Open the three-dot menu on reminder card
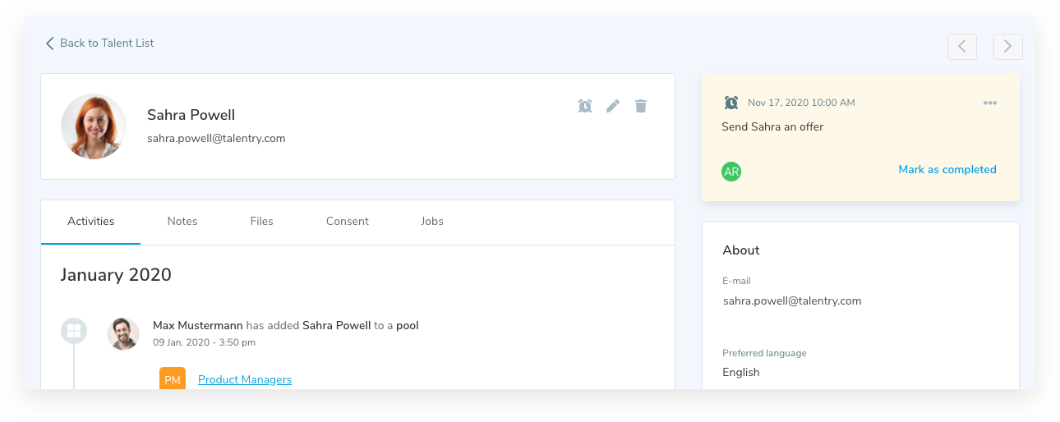The width and height of the screenshot is (1060, 422). click(x=990, y=103)
